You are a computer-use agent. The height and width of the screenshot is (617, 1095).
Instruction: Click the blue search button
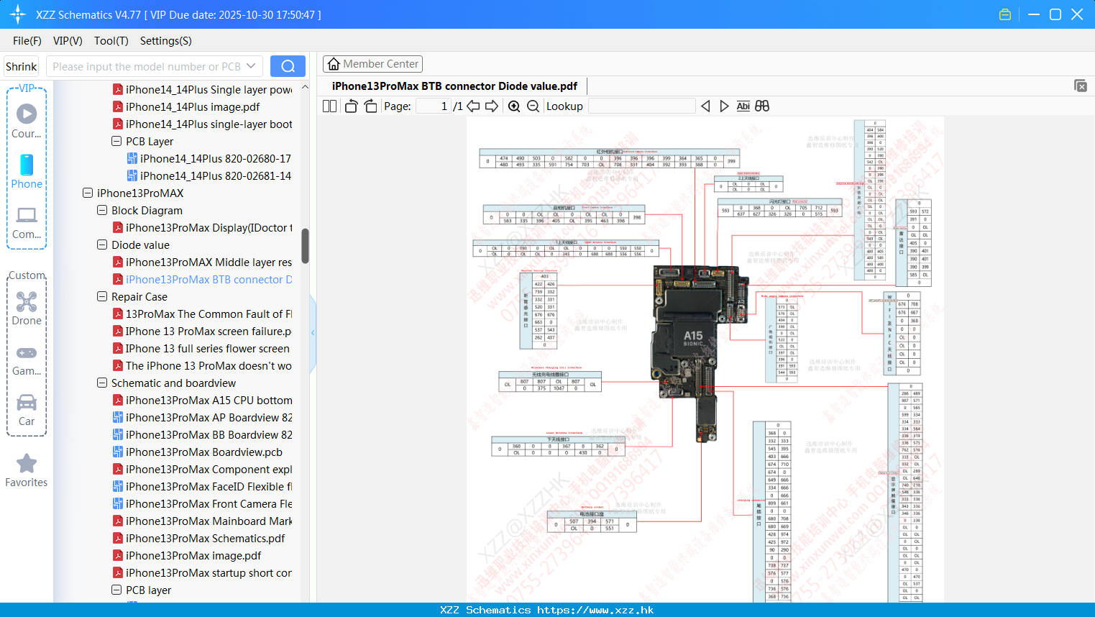click(x=288, y=66)
